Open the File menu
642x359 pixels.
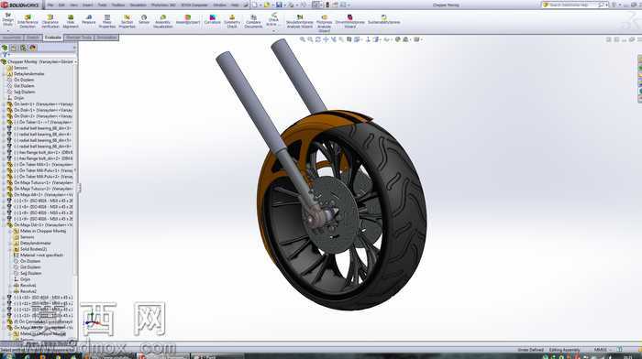click(x=50, y=5)
